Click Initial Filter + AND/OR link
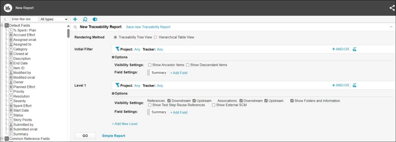 coord(340,49)
